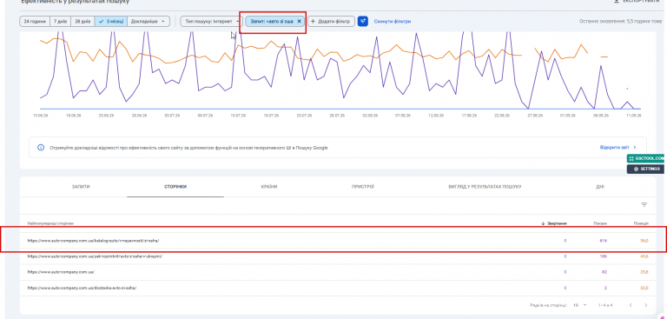667x319 pixels.
Task: Select the 3 місяці date range
Action: [110, 21]
